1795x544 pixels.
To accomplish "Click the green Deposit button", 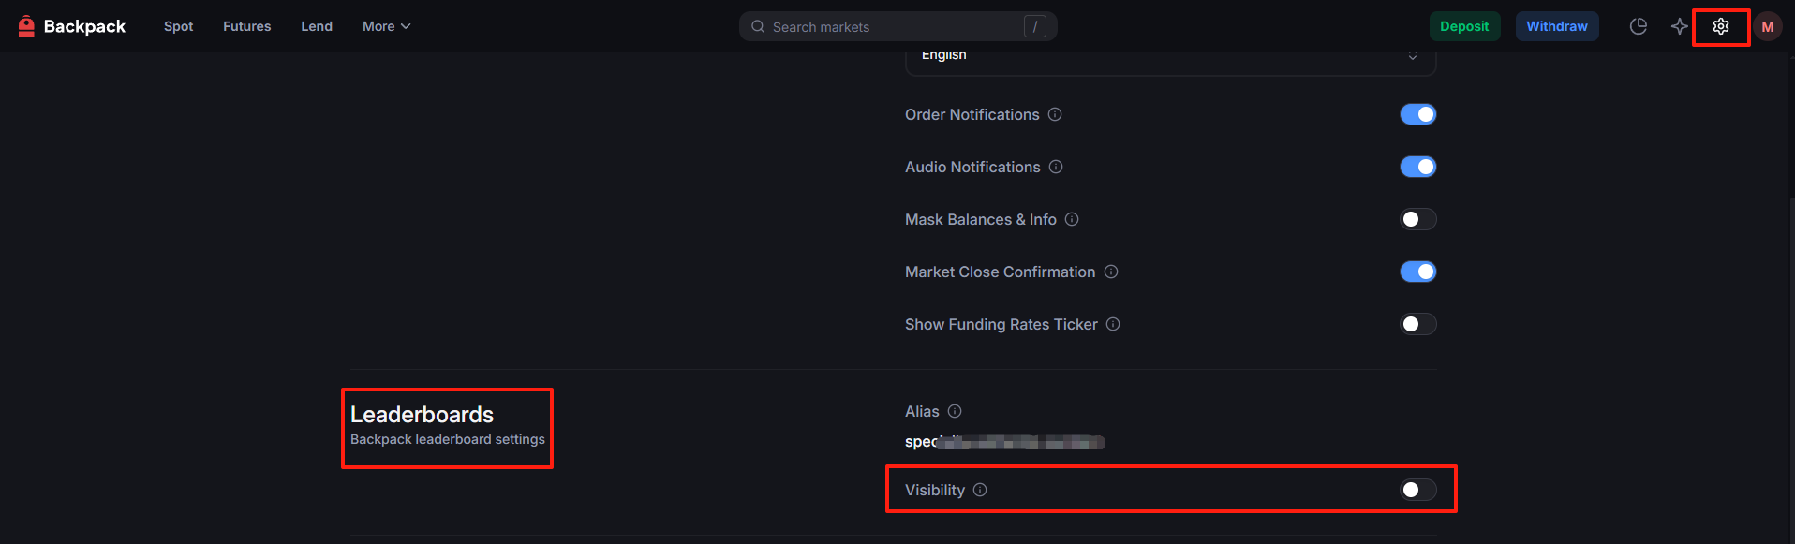I will pos(1464,27).
